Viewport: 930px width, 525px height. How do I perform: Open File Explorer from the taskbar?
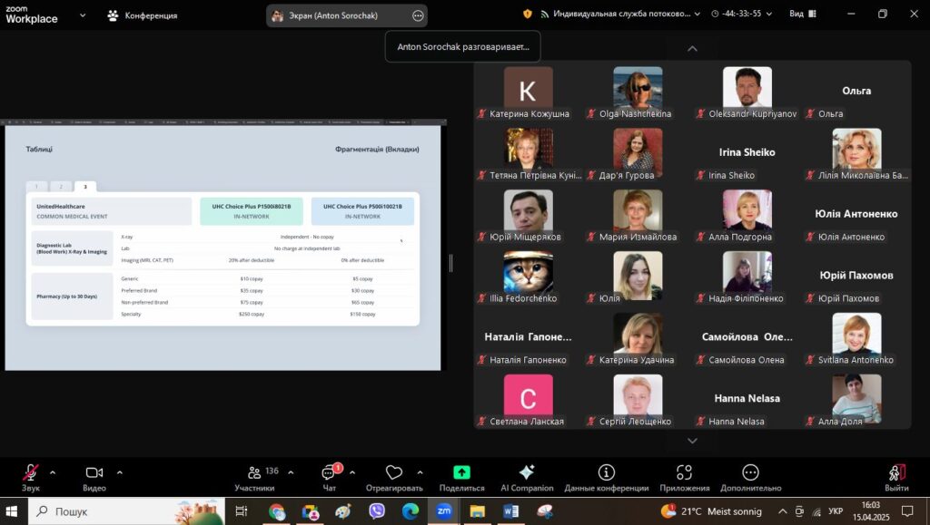tap(477, 510)
